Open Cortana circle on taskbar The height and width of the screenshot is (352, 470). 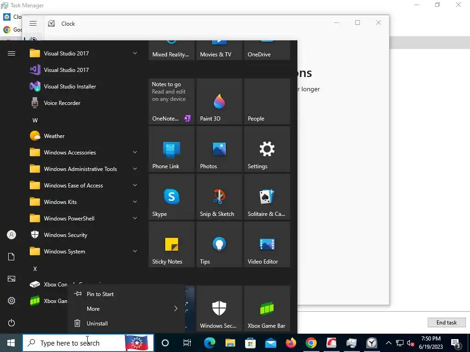165,343
